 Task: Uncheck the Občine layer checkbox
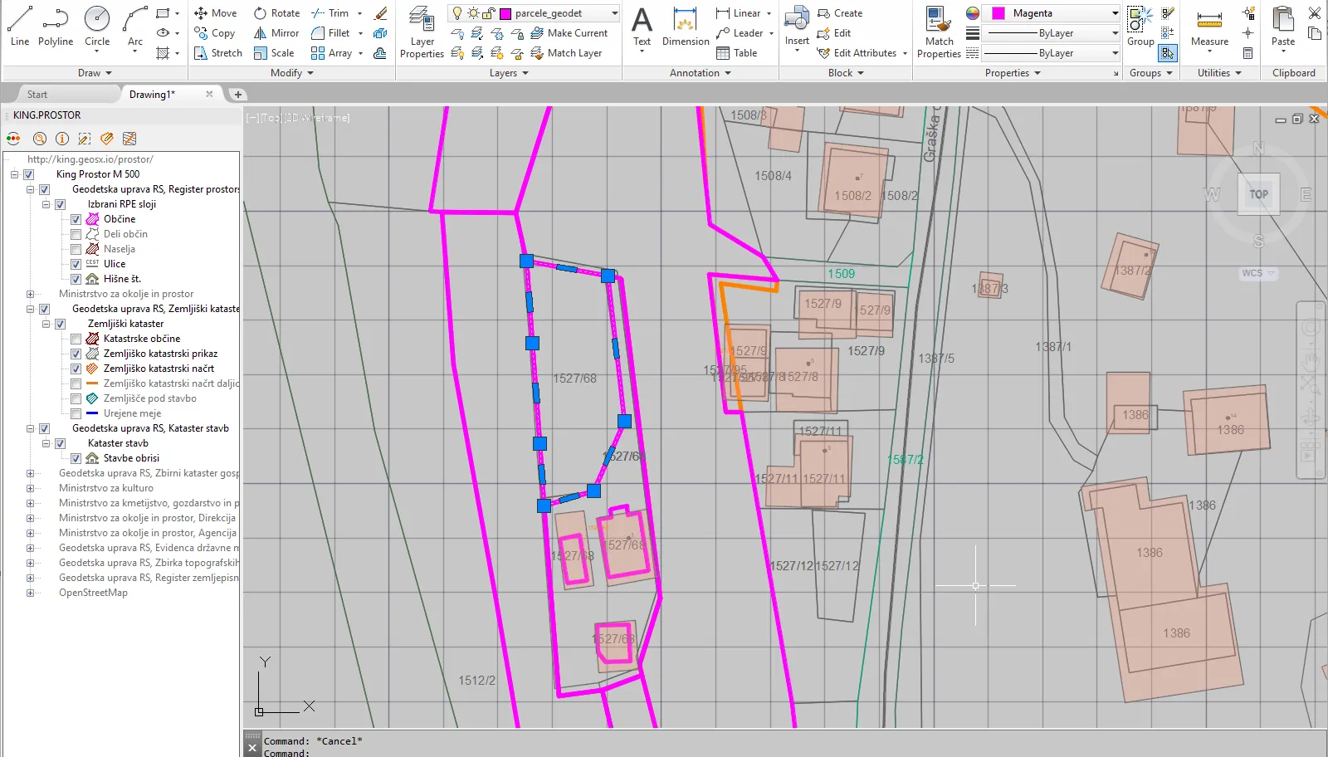(76, 219)
